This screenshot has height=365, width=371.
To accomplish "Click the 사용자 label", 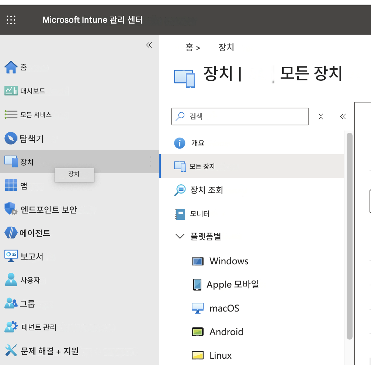I will 30,280.
